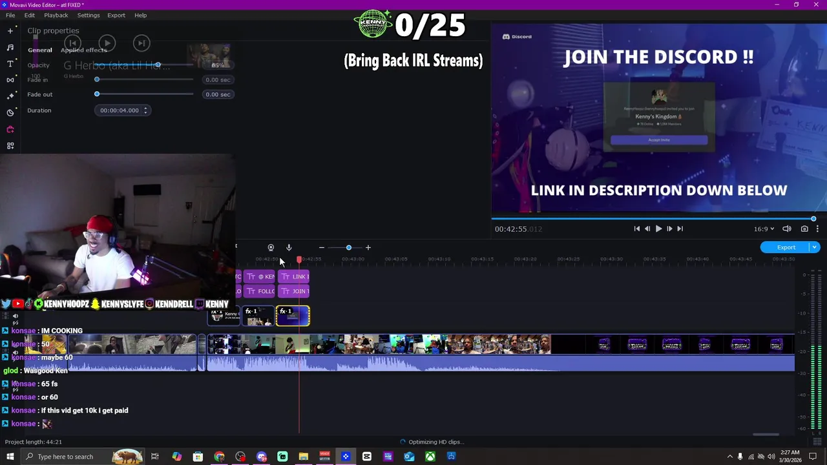The height and width of the screenshot is (465, 827).
Task: Select the yellow-highlighted fx overlay clip
Action: [x=293, y=316]
